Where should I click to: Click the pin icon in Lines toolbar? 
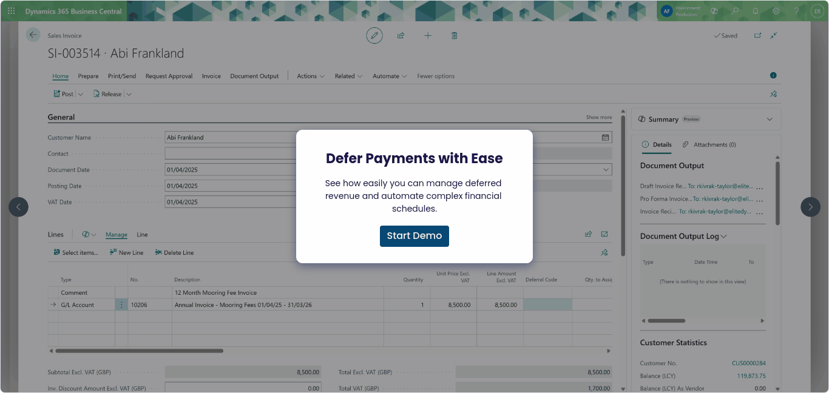click(x=604, y=252)
